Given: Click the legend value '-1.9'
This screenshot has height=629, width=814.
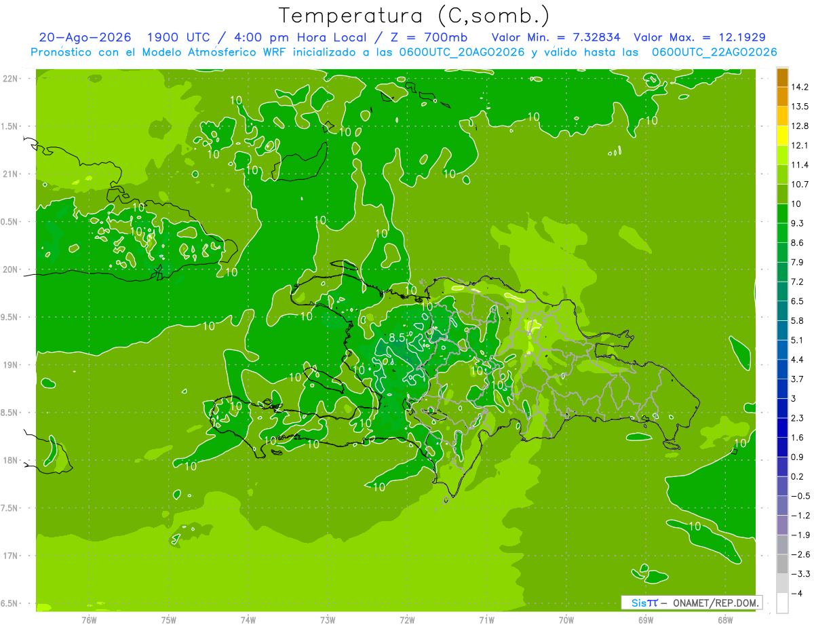Looking at the screenshot, I should [x=800, y=535].
